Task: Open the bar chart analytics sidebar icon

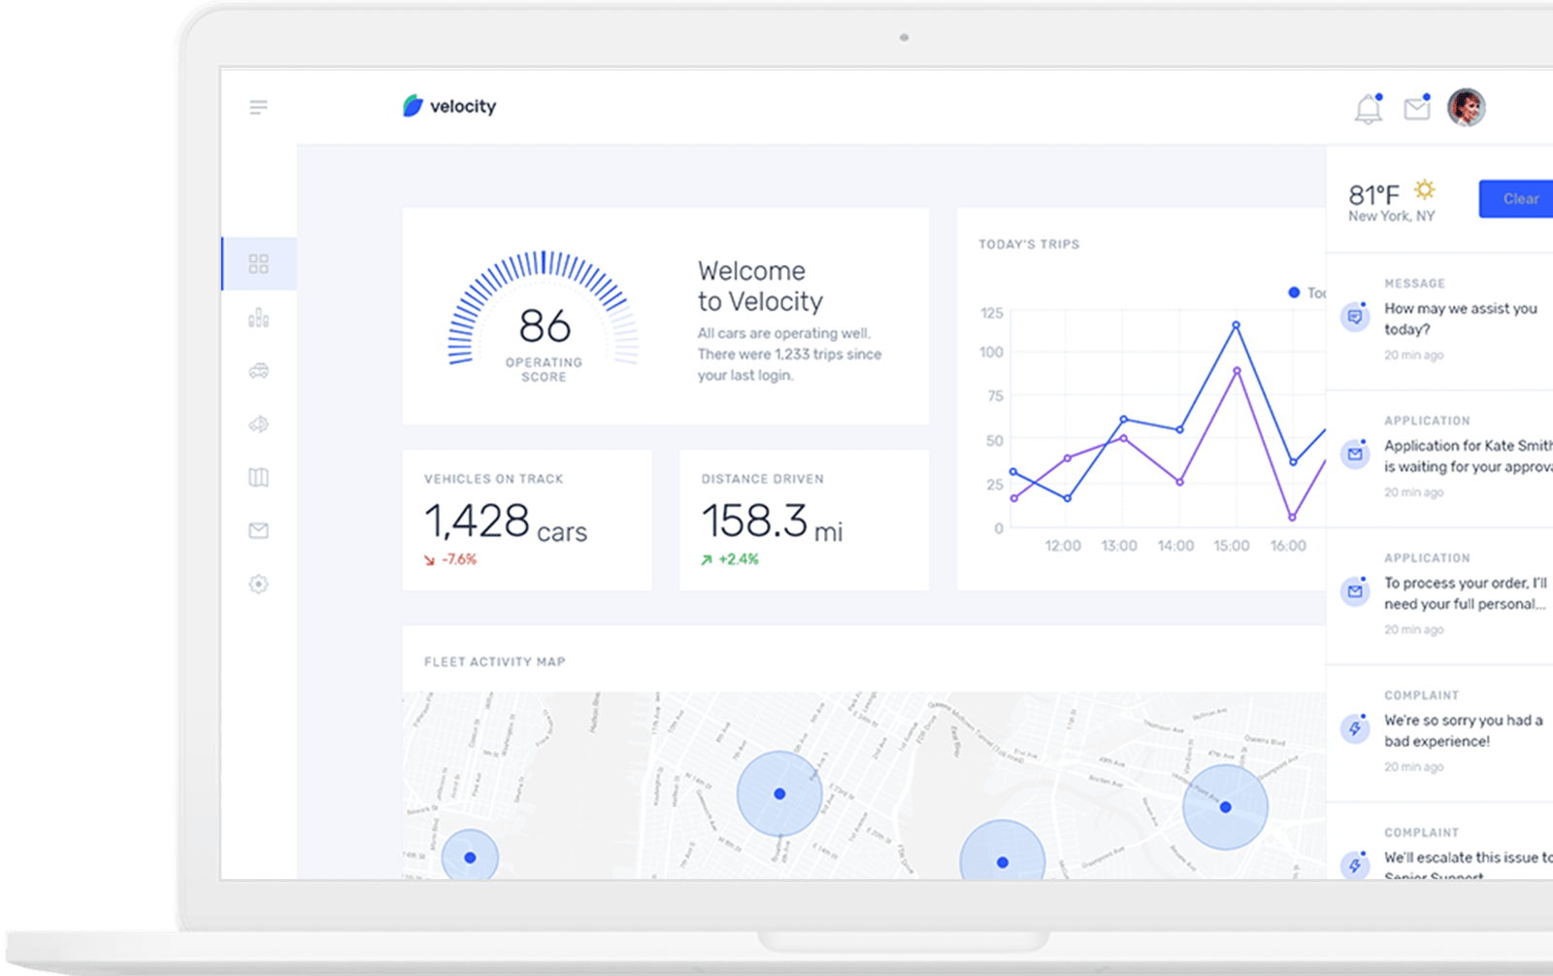Action: (x=258, y=318)
